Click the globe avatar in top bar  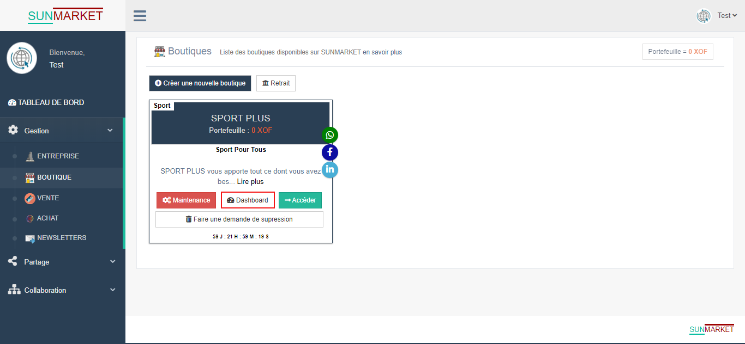tap(704, 16)
